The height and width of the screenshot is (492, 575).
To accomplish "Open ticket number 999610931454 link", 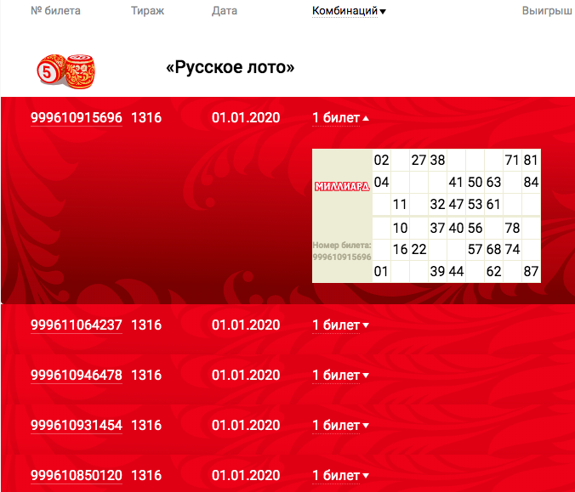I will (x=77, y=426).
